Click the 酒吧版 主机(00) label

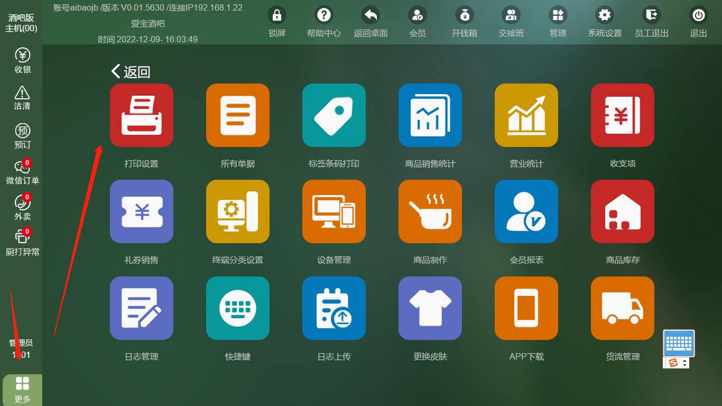click(x=21, y=23)
